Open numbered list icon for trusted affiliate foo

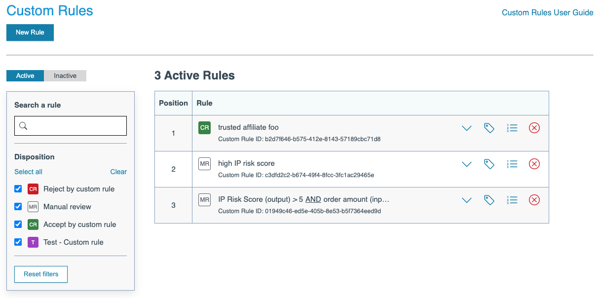point(512,128)
